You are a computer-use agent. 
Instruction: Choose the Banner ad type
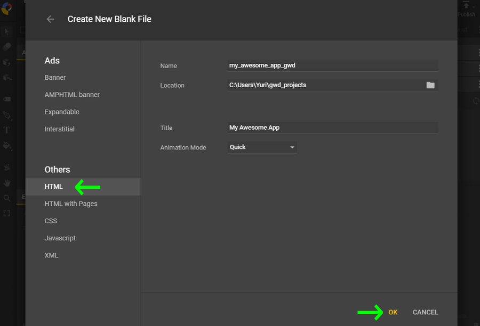[x=55, y=78]
